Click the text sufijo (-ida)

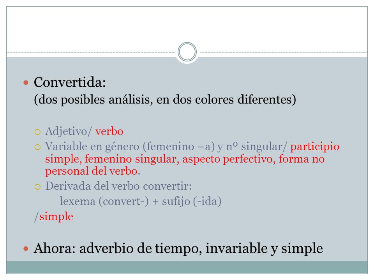192,201
